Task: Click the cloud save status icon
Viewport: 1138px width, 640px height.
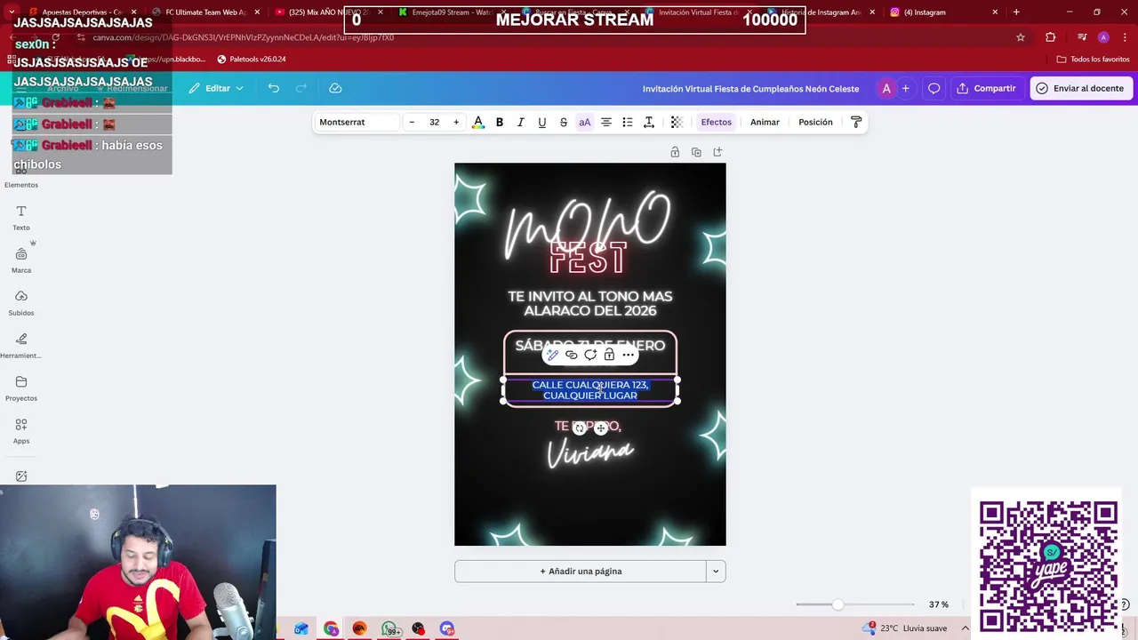Action: 335,88
